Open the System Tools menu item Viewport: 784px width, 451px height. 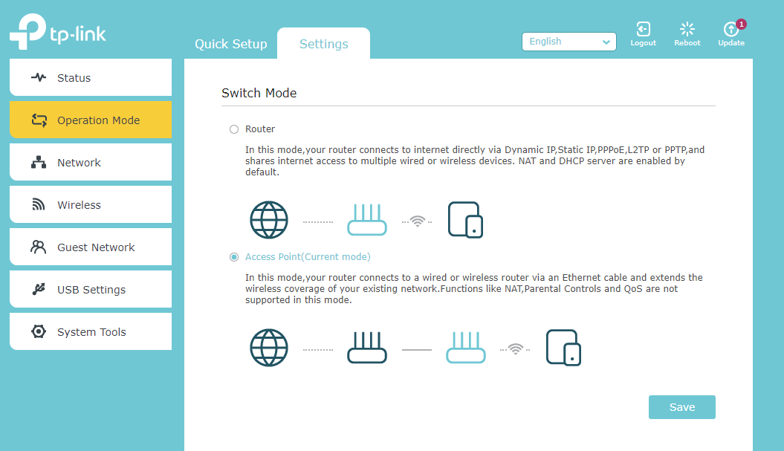pos(91,331)
